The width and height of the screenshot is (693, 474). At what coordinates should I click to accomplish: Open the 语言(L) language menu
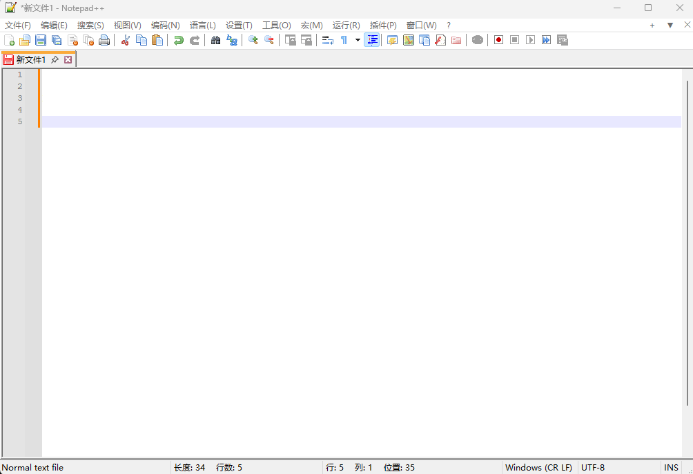(202, 25)
